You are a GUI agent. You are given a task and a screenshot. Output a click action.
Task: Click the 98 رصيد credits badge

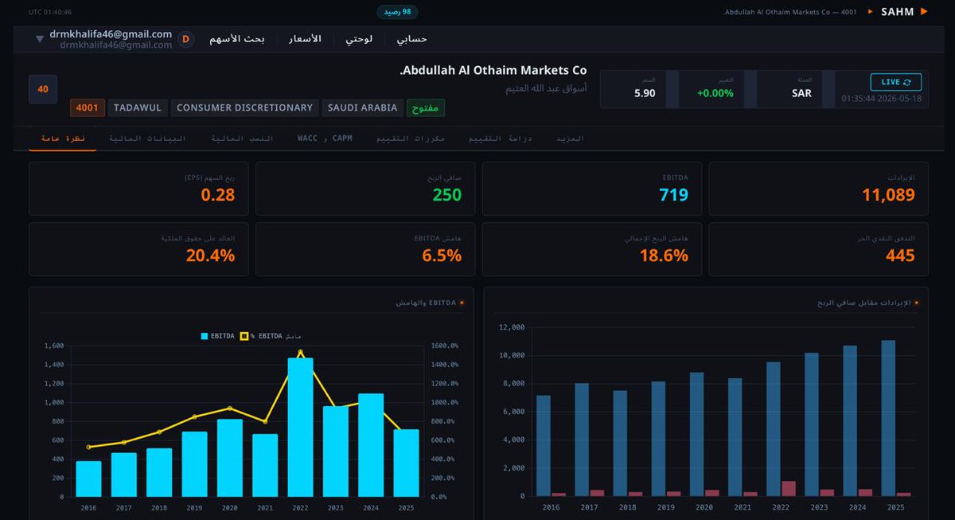pos(397,12)
